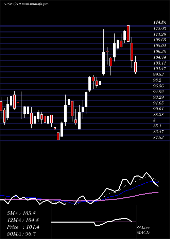
Task: Click the 106.38 price axis label
Action: [x=160, y=52]
